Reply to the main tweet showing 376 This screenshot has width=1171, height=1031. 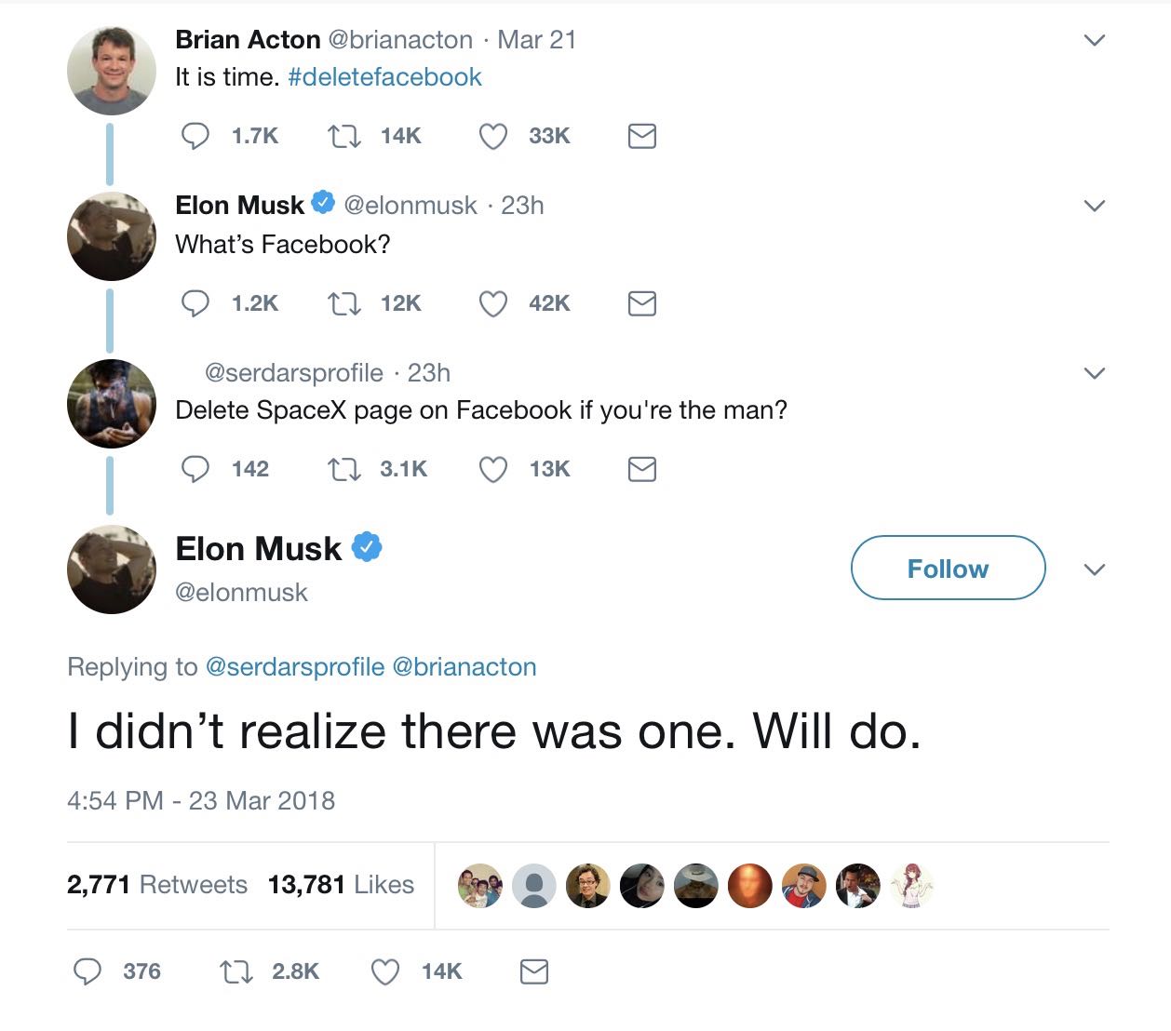[87, 972]
